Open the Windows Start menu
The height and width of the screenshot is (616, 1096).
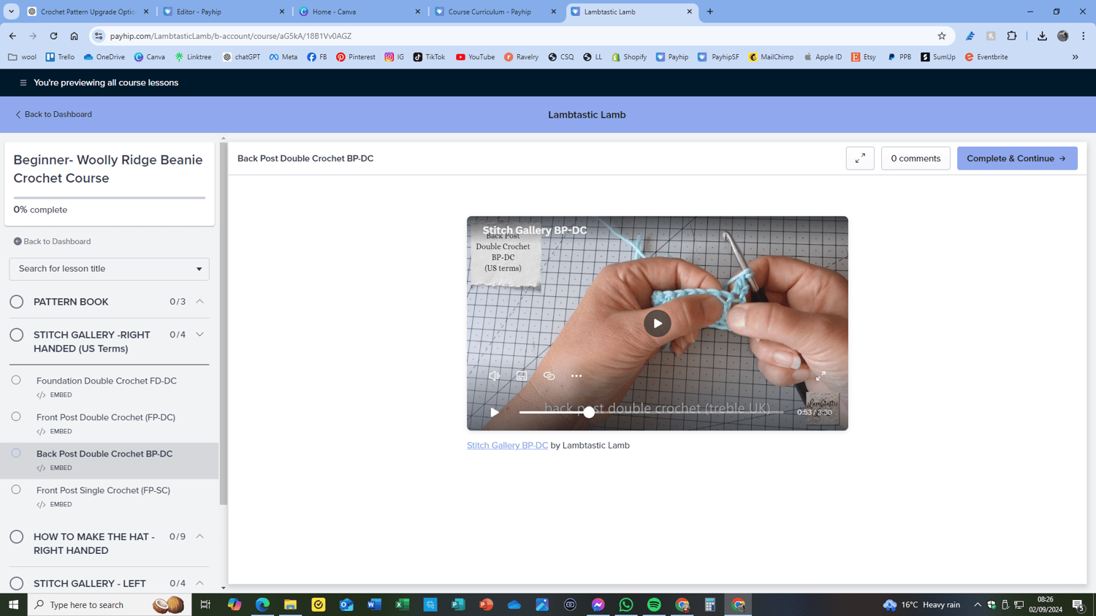(x=13, y=604)
